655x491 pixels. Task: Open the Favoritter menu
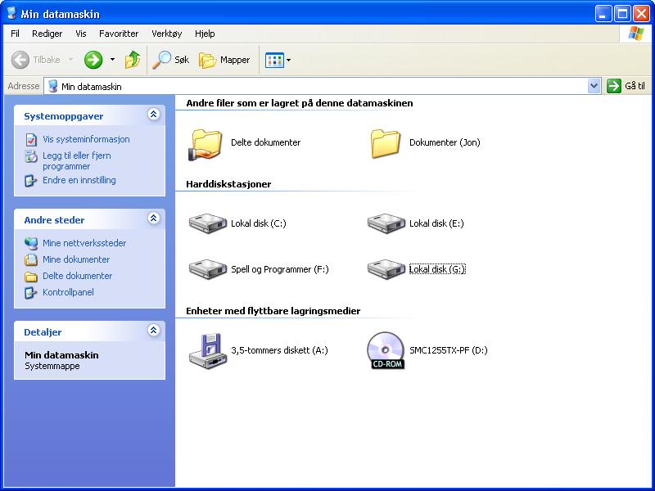pyautogui.click(x=119, y=34)
